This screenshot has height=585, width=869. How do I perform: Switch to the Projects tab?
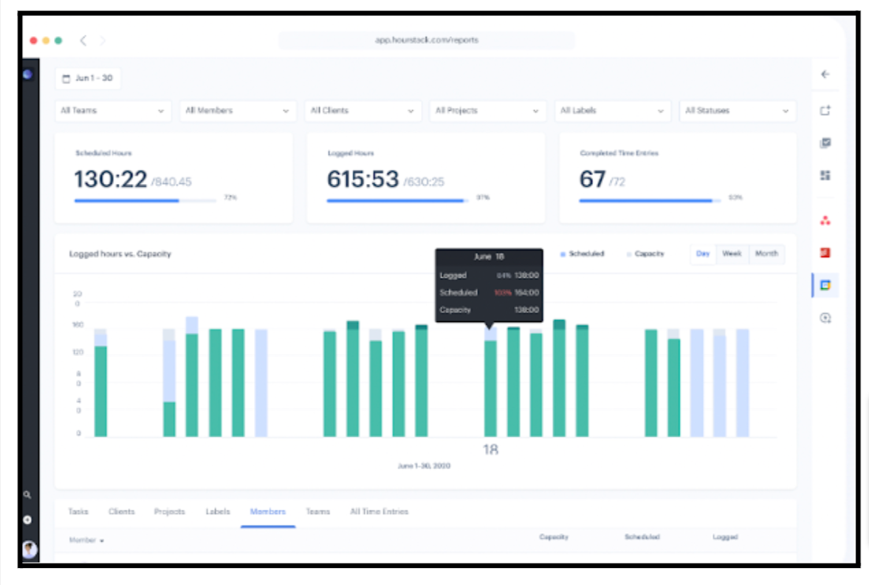(x=169, y=511)
